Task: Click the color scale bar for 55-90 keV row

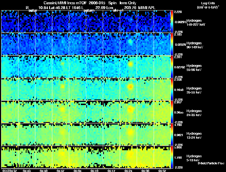Action: point(172,67)
